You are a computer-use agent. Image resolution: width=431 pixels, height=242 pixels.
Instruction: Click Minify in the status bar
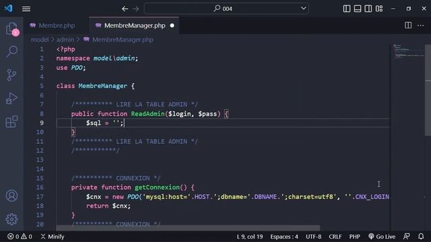tap(53, 237)
